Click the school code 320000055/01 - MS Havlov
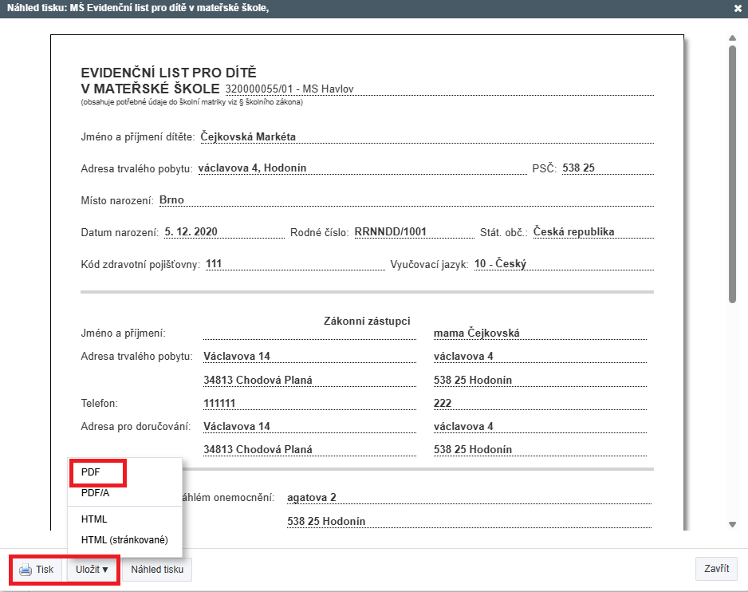 [x=289, y=89]
